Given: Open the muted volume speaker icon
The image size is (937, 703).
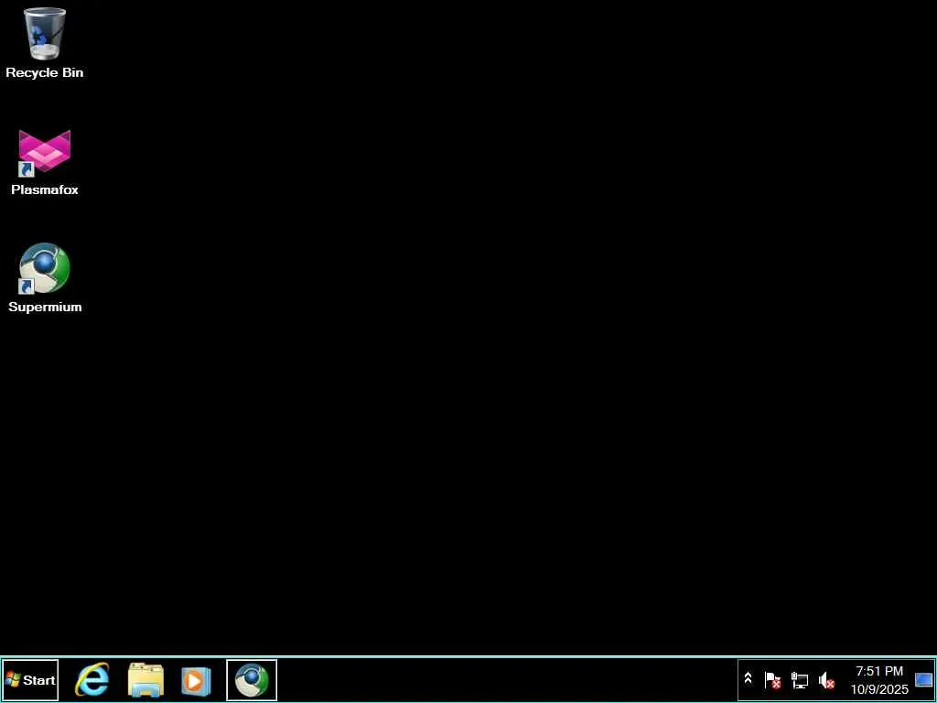Looking at the screenshot, I should [x=826, y=680].
